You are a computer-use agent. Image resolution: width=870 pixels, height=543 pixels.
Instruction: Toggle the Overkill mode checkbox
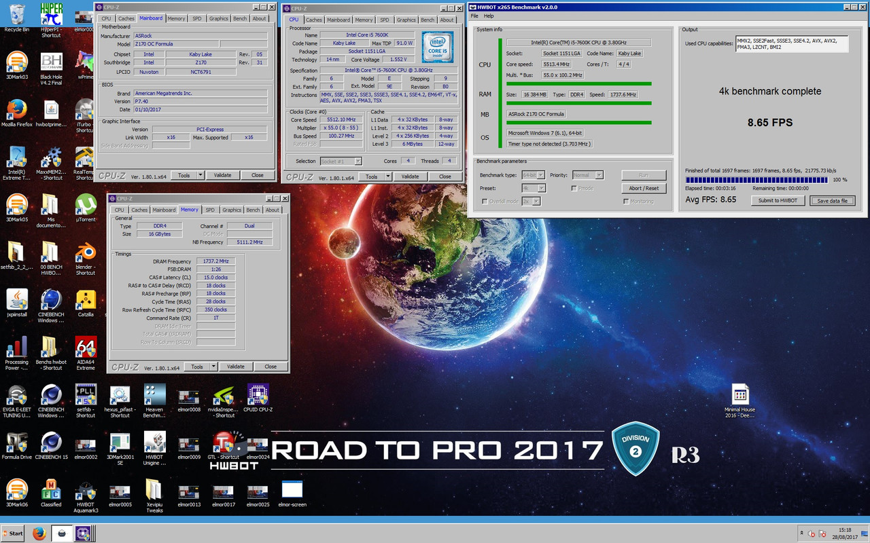[x=485, y=202]
